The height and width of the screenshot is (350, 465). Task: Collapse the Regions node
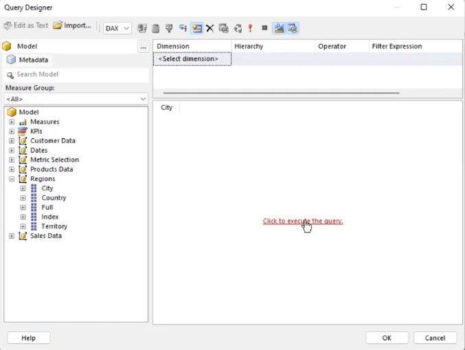pyautogui.click(x=12, y=179)
